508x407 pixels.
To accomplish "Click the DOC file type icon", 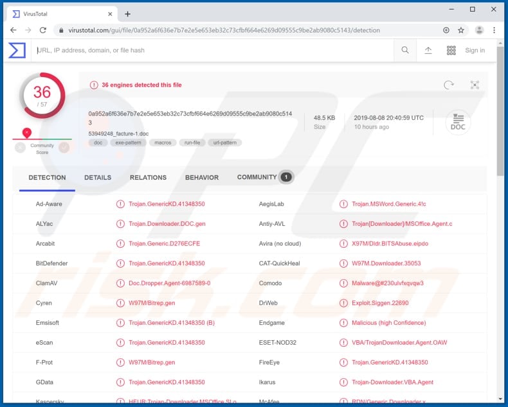I will (458, 123).
